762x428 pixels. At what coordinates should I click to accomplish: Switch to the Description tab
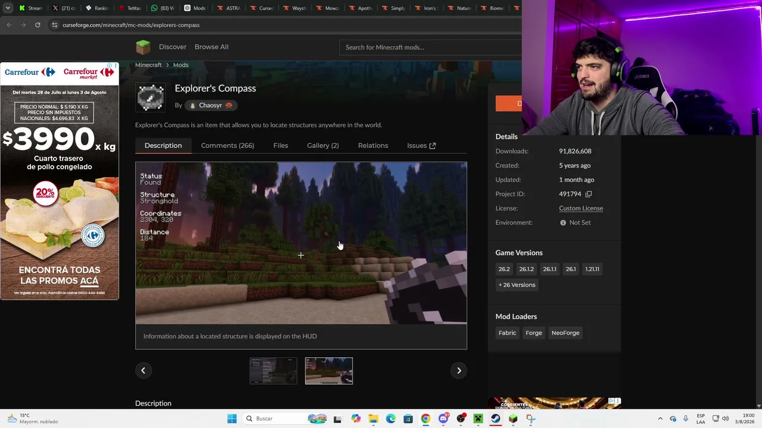(163, 146)
